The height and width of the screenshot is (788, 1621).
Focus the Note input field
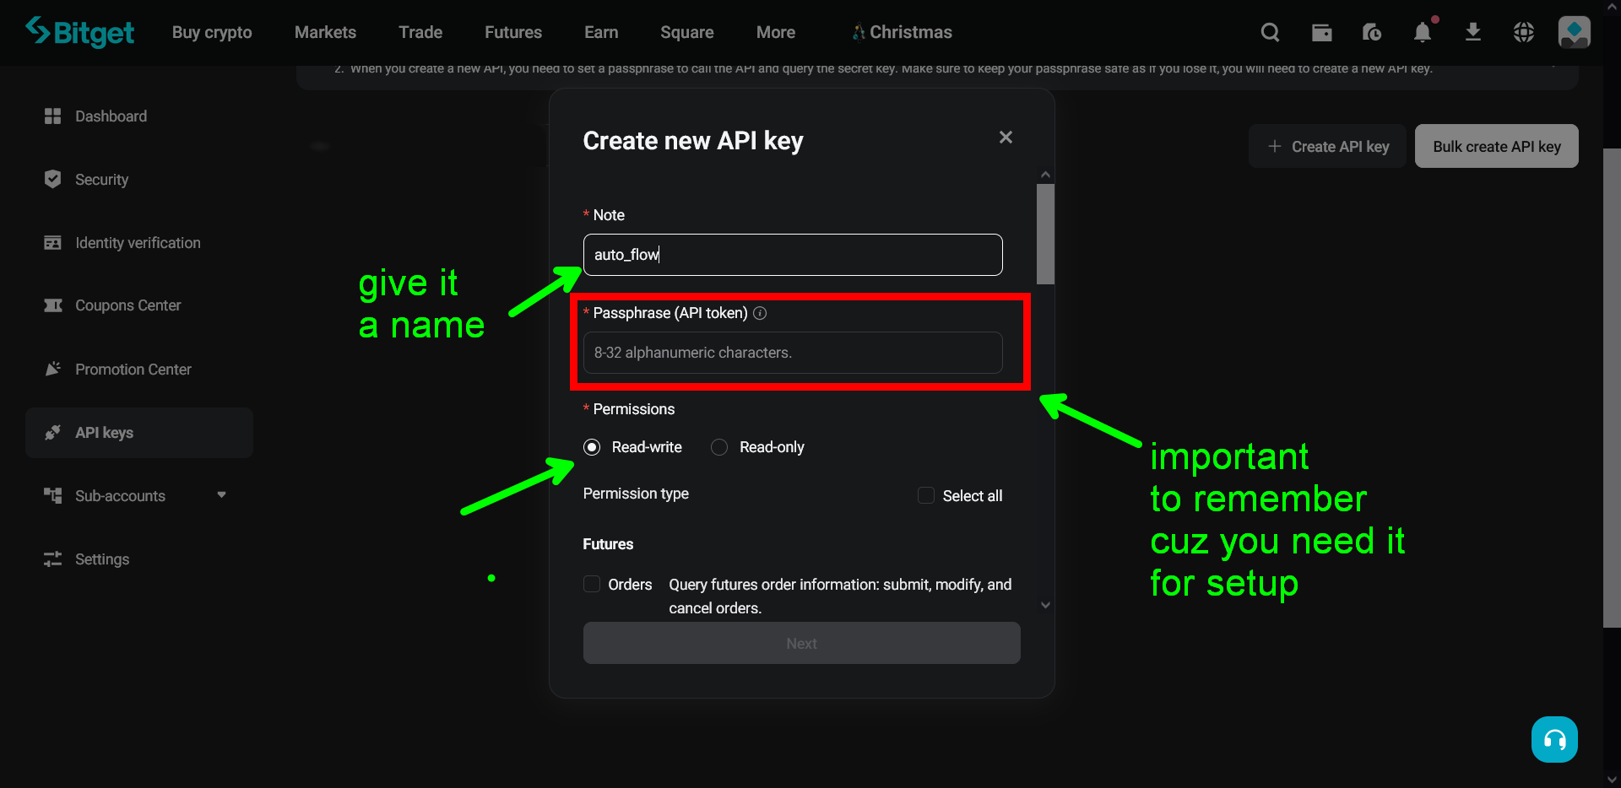pyautogui.click(x=793, y=255)
